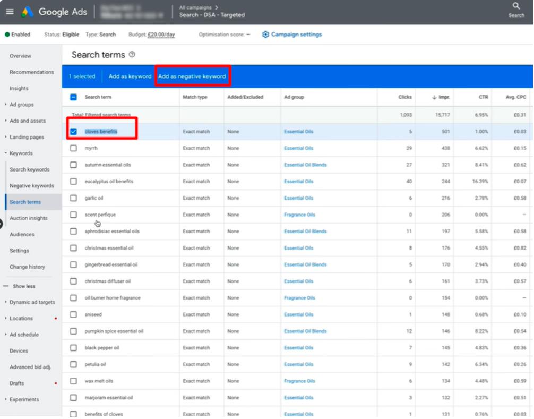Expand Ad schedule section

tap(6, 335)
